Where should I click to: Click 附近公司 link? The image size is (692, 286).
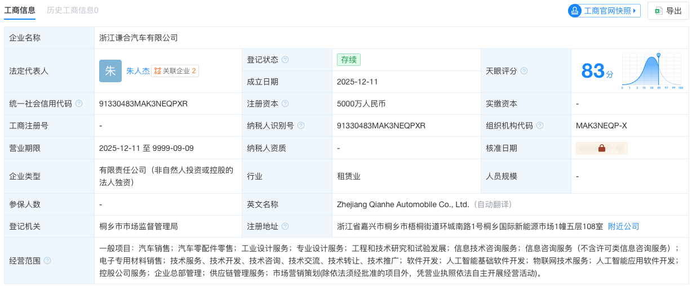[623, 226]
